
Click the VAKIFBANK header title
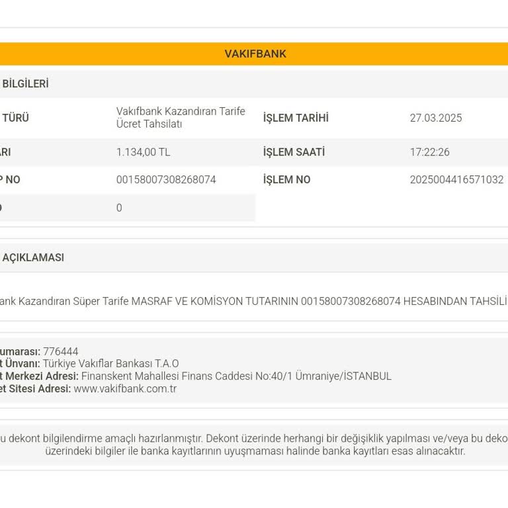click(x=255, y=54)
